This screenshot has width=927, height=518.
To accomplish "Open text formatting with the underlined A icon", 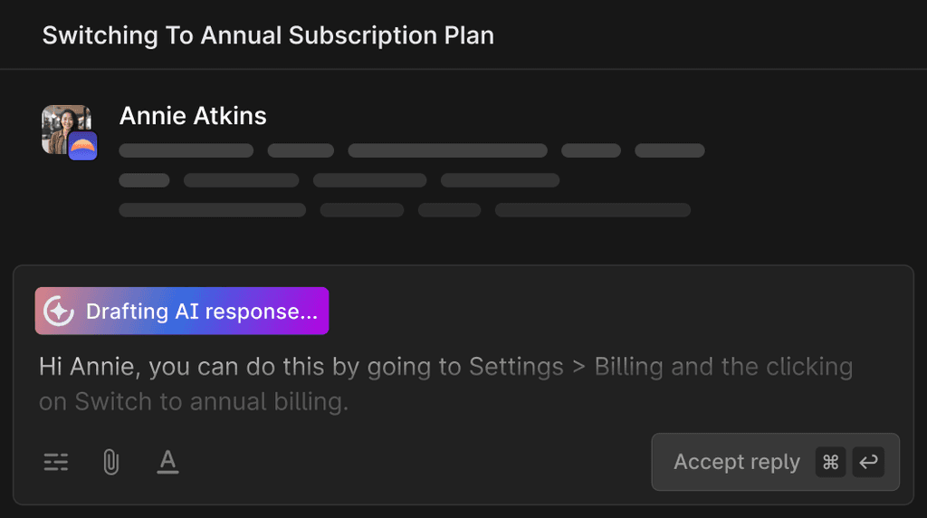I will pyautogui.click(x=167, y=462).
